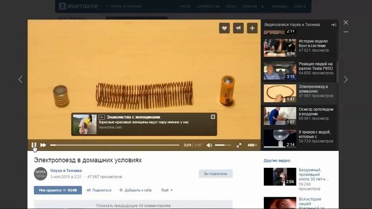Click the video progress seek bar

pos(115,145)
